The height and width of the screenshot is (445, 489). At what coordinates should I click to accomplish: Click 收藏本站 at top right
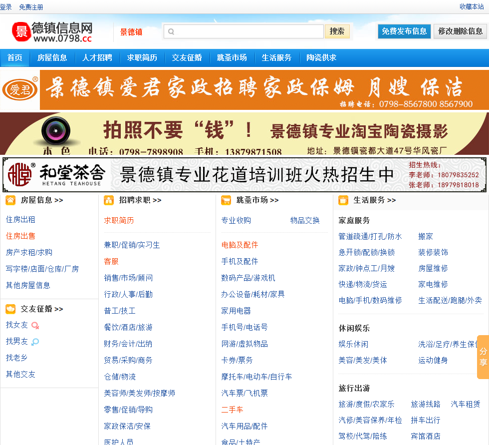(472, 6)
